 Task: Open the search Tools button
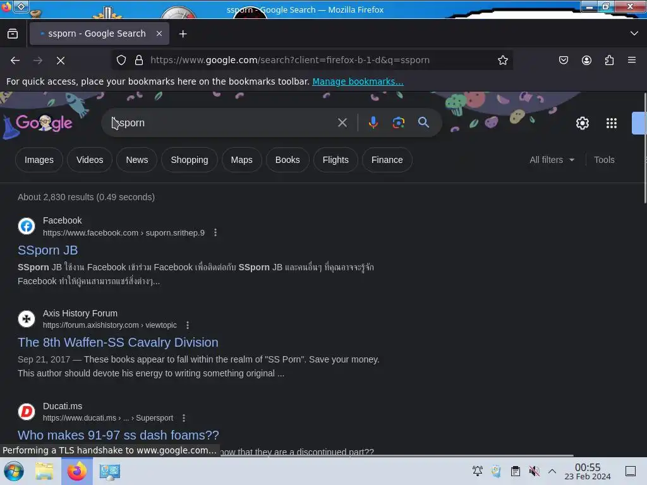point(604,160)
